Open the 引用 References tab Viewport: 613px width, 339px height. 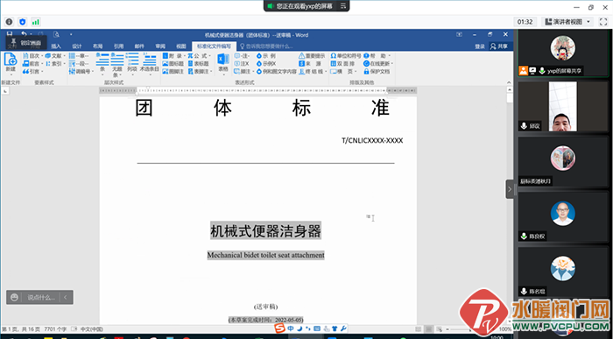(118, 46)
